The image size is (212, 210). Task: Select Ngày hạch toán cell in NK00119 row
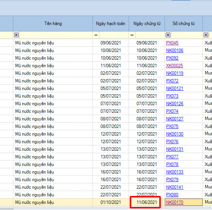111,73
